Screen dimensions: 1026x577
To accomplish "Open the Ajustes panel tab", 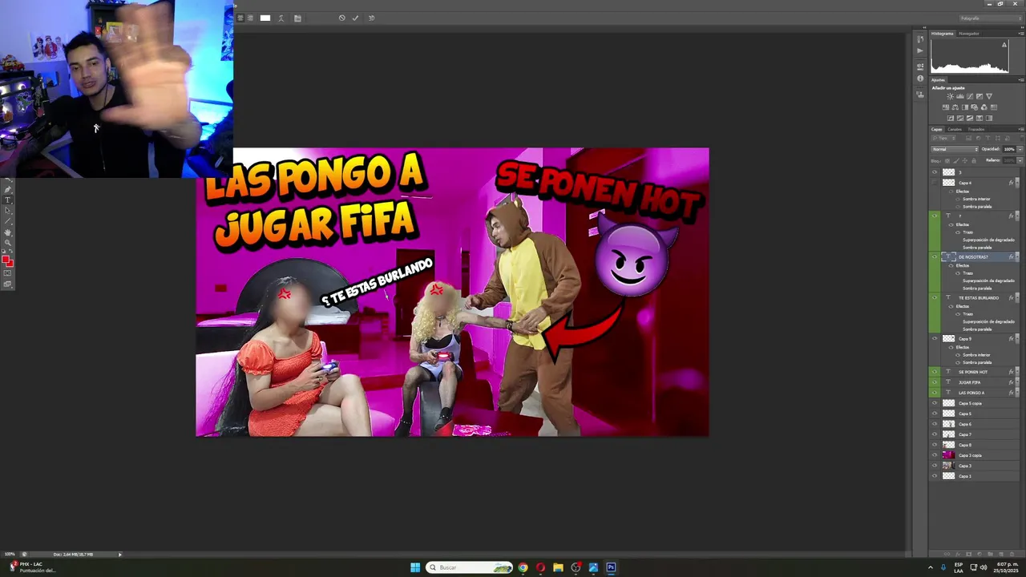I will click(938, 80).
